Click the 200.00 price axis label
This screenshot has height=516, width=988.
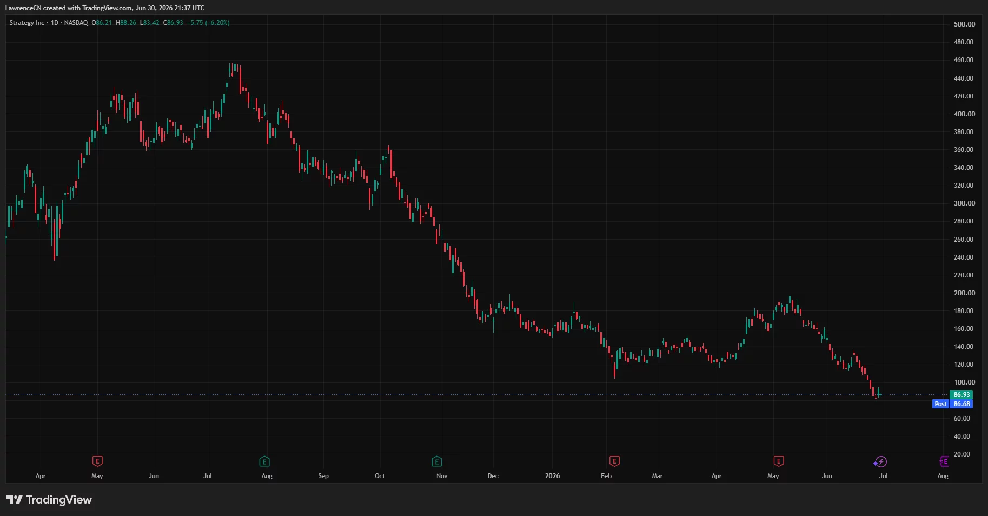(x=964, y=293)
